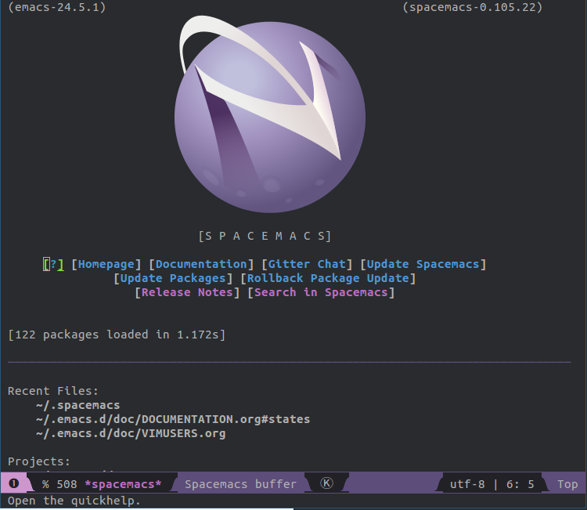This screenshot has height=510, width=587.
Task: Open recent file DOCUMENTATION.org#states
Action: coord(173,420)
